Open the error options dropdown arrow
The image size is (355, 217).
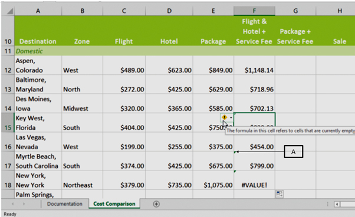click(x=231, y=117)
